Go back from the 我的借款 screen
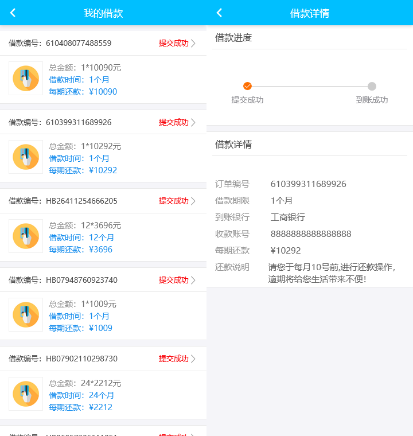The width and height of the screenshot is (413, 436). point(13,13)
